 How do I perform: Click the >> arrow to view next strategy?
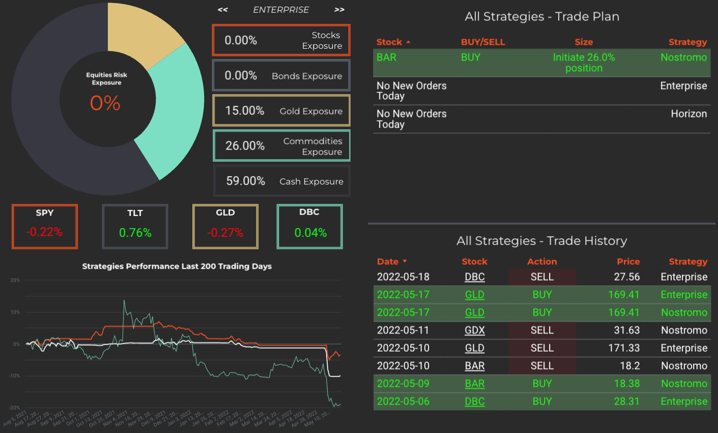(339, 9)
